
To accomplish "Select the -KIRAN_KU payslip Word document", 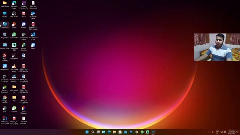I will (24, 78).
